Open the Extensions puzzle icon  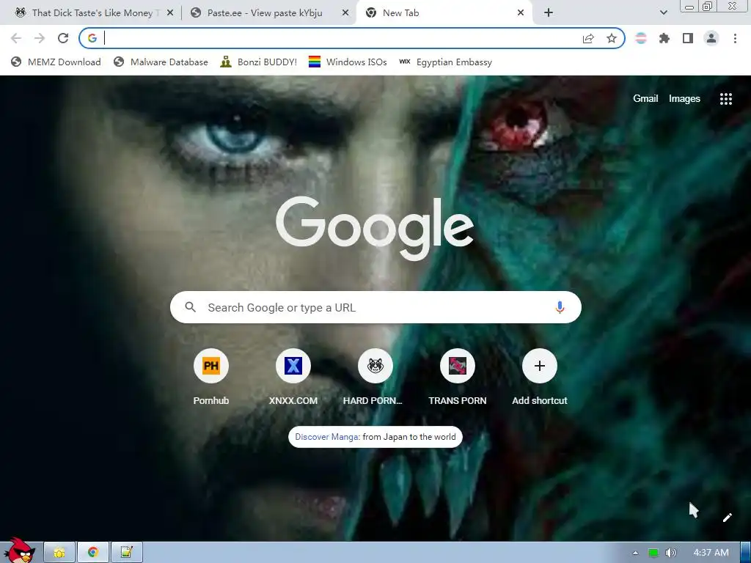[x=664, y=38]
